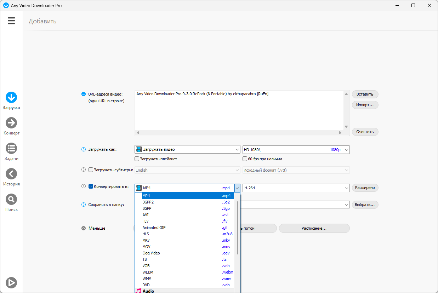
Task: Expand the Загружать видео dropdown
Action: coord(187,150)
